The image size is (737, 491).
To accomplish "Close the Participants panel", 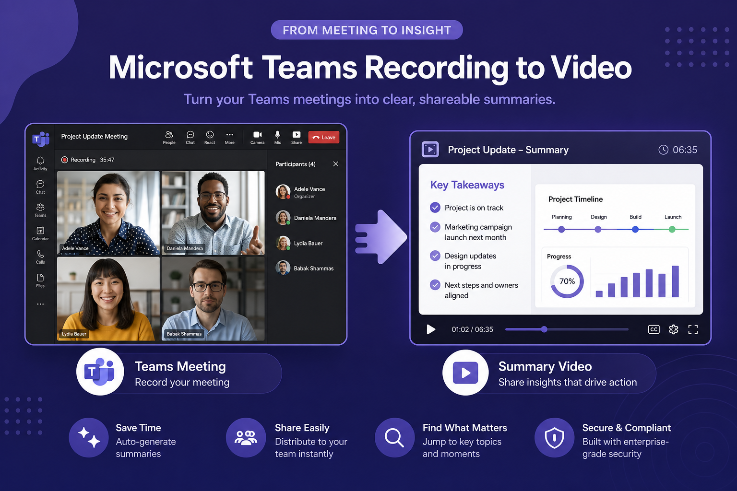I will (335, 164).
